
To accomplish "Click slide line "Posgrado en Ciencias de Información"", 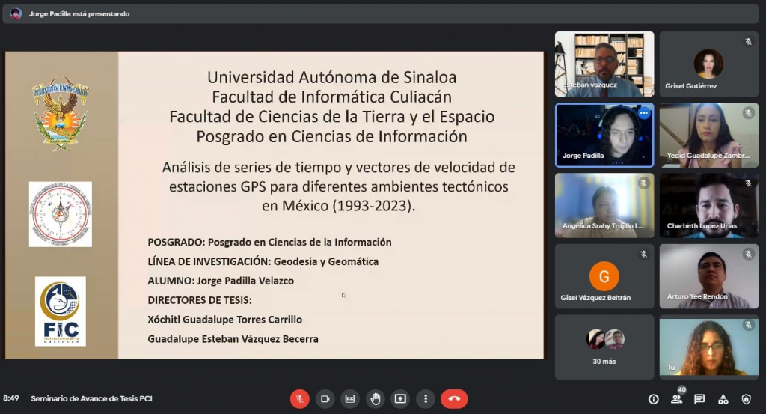I will [x=331, y=136].
